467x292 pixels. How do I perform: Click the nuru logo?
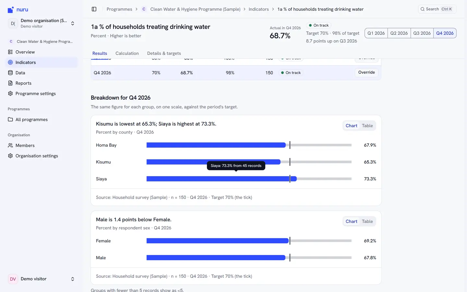18,10
